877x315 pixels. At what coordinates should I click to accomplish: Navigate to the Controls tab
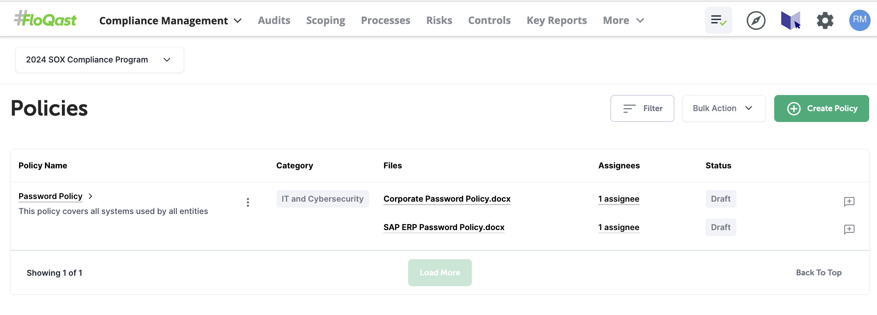click(489, 21)
